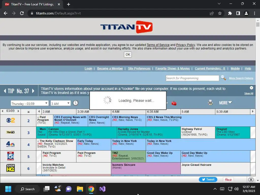
Task: Open the Help link
Action: click(x=248, y=69)
